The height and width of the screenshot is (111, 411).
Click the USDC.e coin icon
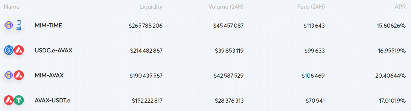9,51
